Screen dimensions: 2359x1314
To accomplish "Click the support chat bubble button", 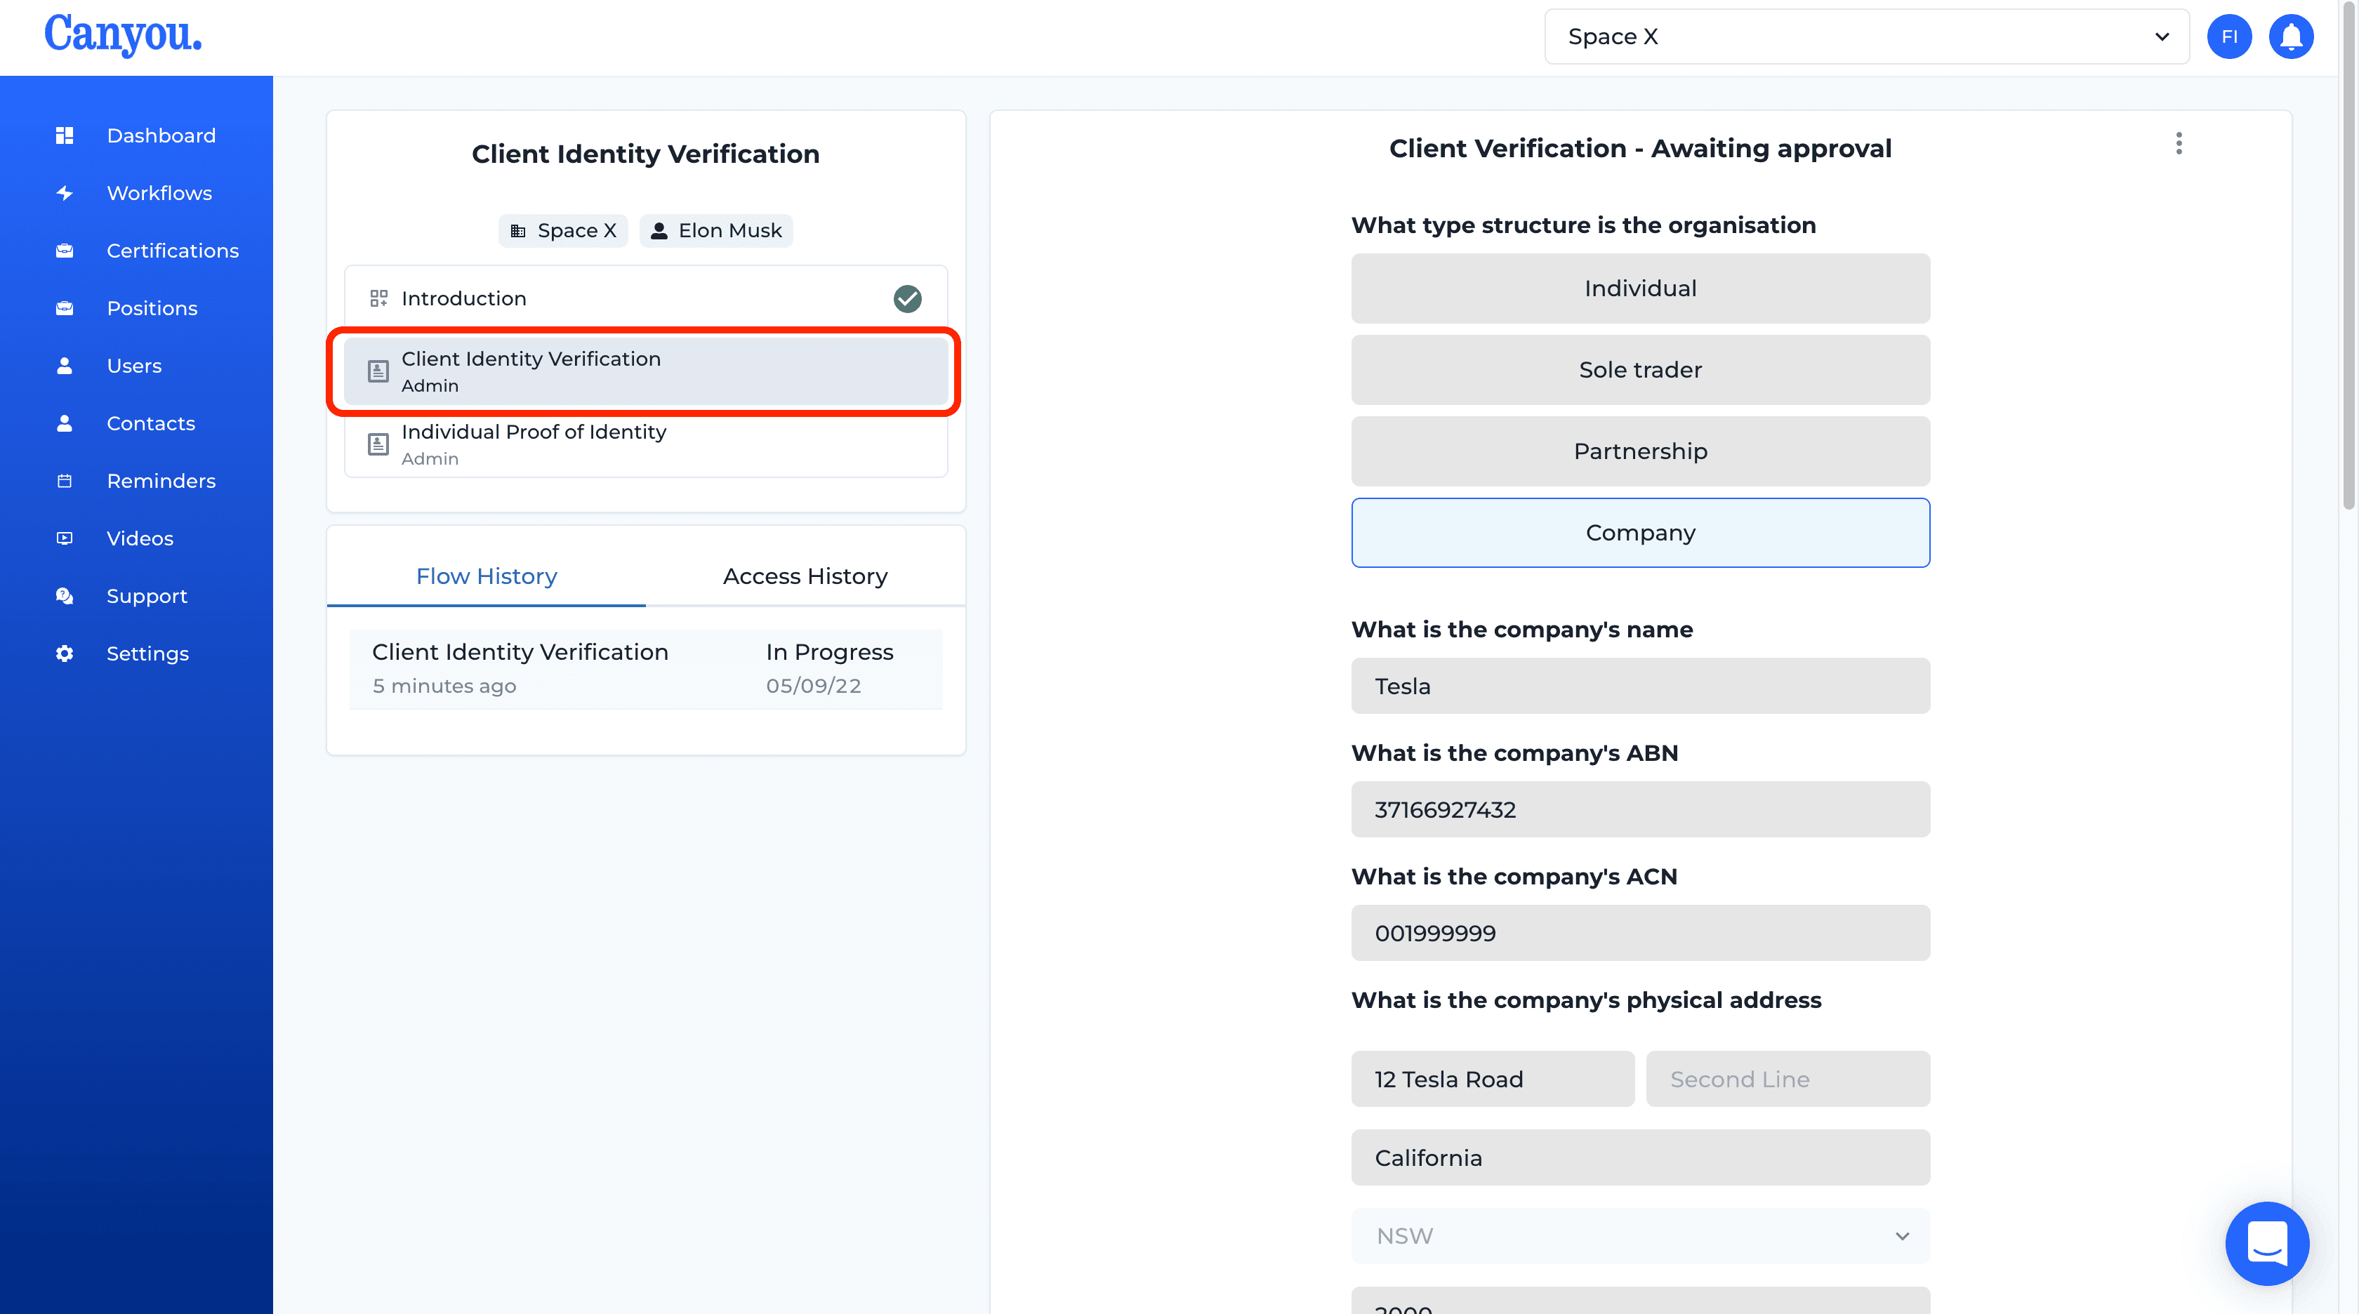I will 2268,1243.
